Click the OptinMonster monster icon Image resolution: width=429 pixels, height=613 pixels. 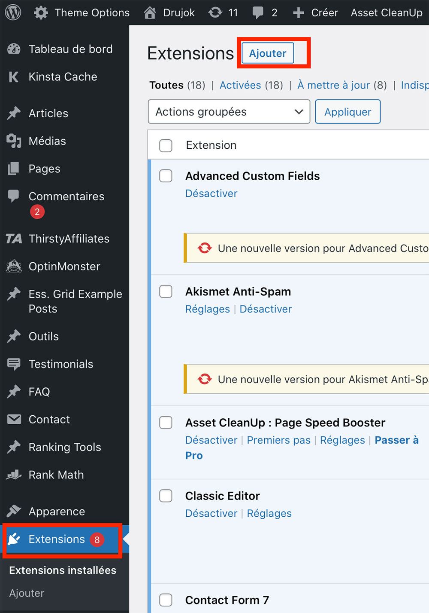tap(14, 267)
